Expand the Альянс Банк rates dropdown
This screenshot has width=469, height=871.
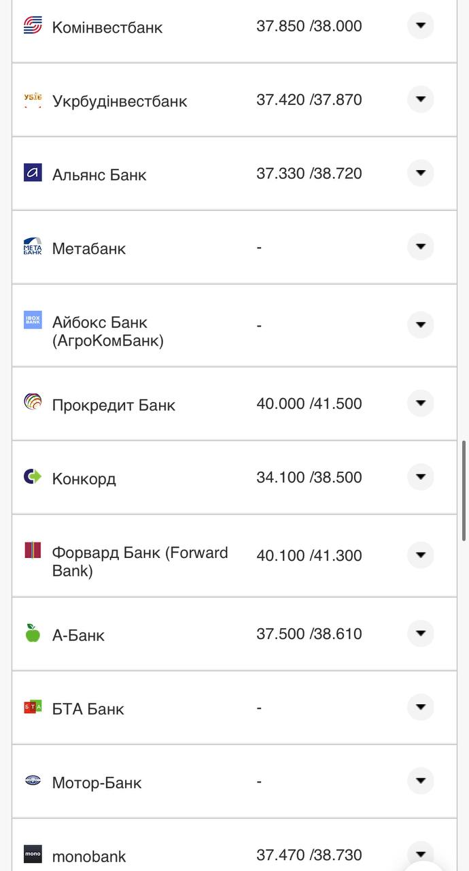(x=420, y=173)
